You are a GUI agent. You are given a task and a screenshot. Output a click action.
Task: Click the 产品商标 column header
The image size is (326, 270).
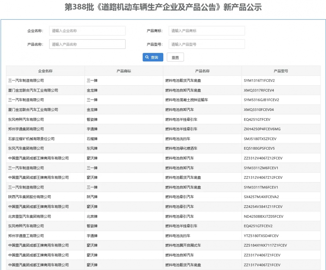pos(124,71)
